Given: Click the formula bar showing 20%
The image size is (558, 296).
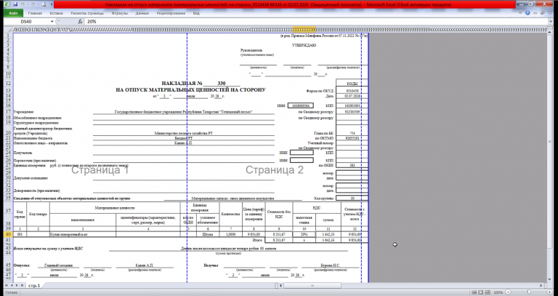Looking at the screenshot, I should pyautogui.click(x=317, y=21).
